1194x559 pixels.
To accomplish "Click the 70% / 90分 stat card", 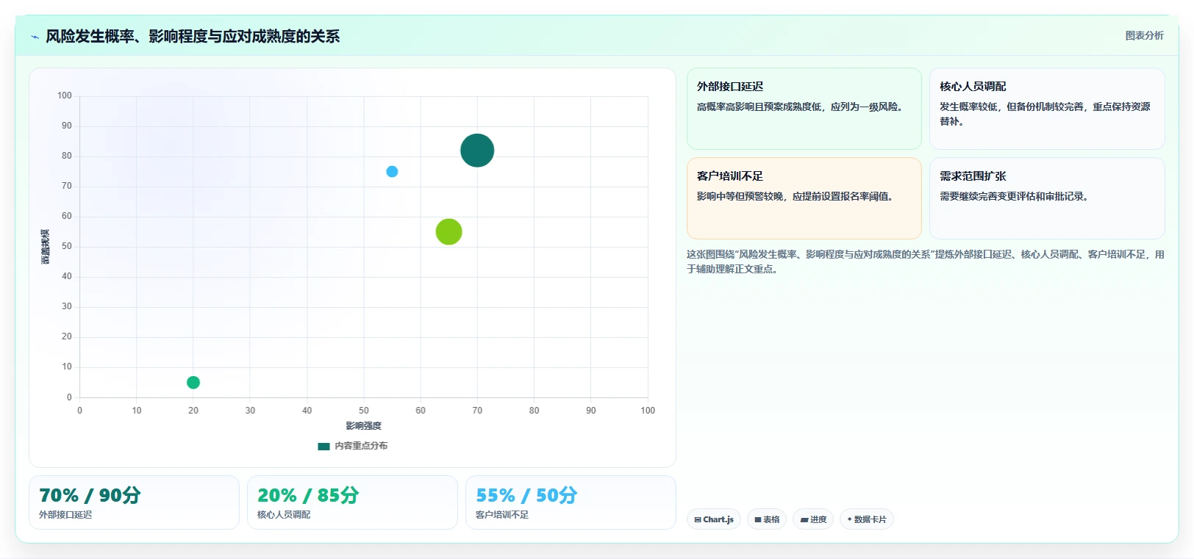I will [x=134, y=502].
